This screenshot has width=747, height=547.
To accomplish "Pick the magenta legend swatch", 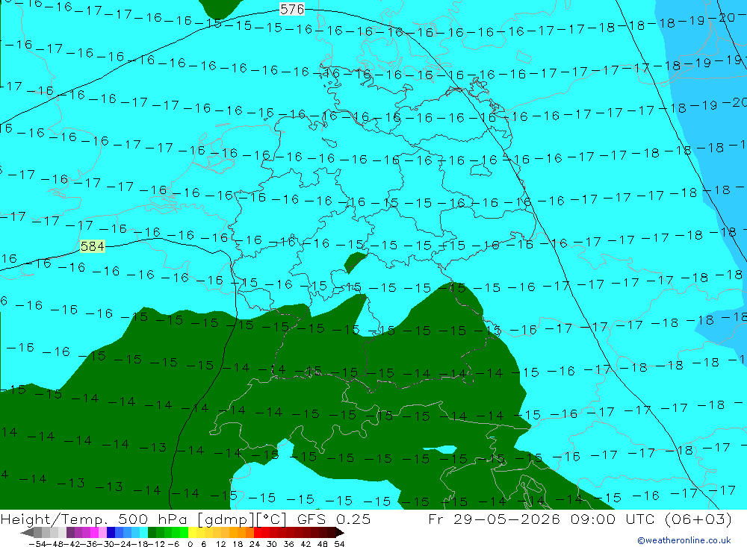I will point(95,532).
